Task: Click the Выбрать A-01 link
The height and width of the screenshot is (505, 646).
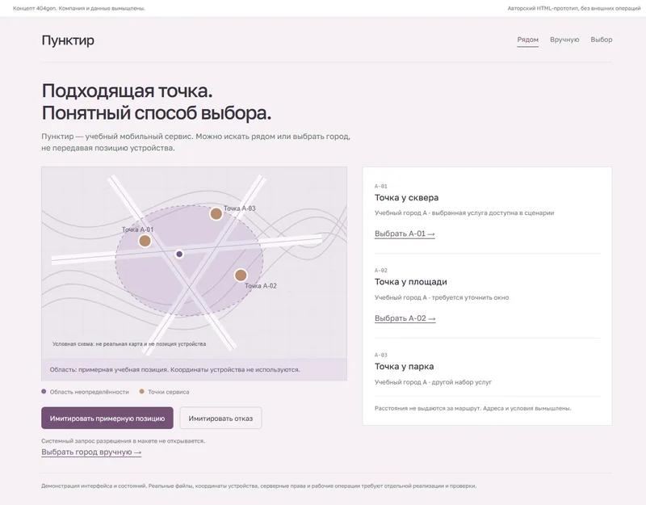Action: pos(405,234)
